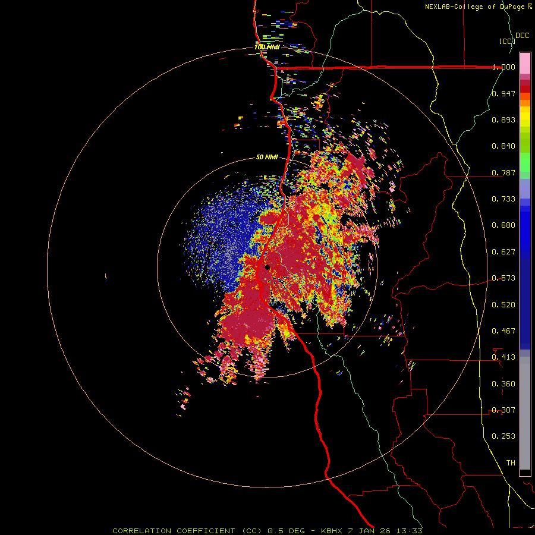Viewport: 535px width, 535px height.
Task: Select the 0.787 scale value
Action: [x=503, y=172]
